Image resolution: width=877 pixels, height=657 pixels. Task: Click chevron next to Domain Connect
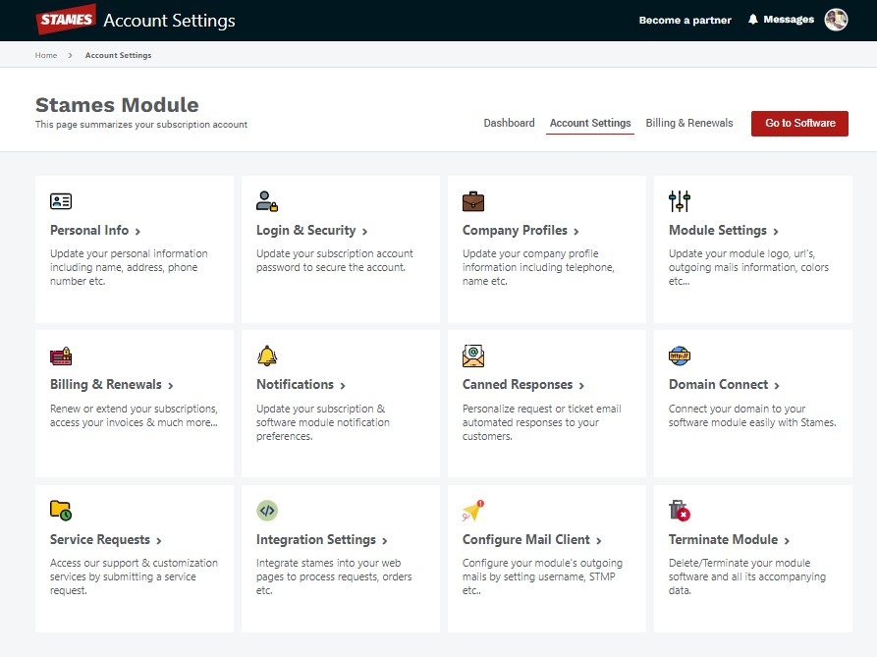[x=777, y=386]
